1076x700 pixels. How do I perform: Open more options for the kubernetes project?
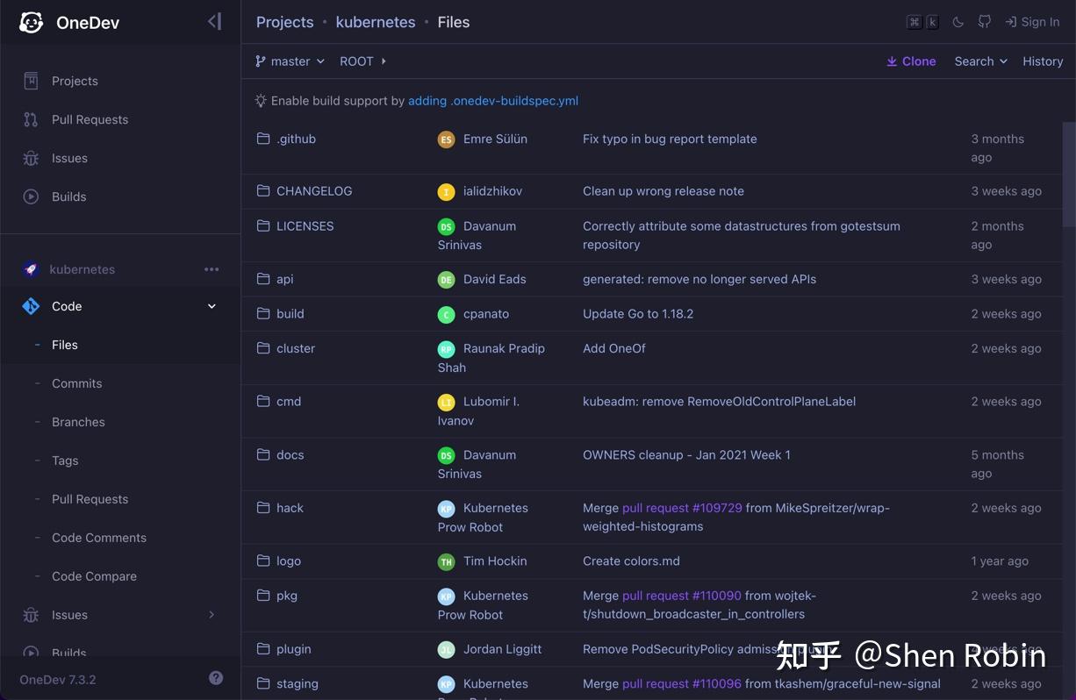pyautogui.click(x=212, y=269)
